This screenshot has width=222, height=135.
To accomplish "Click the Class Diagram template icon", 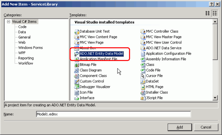I will click(77, 70).
